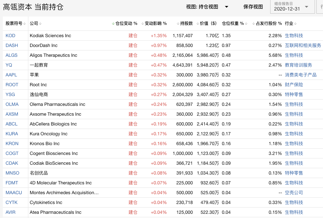Open MAACU ticker link

(14, 193)
